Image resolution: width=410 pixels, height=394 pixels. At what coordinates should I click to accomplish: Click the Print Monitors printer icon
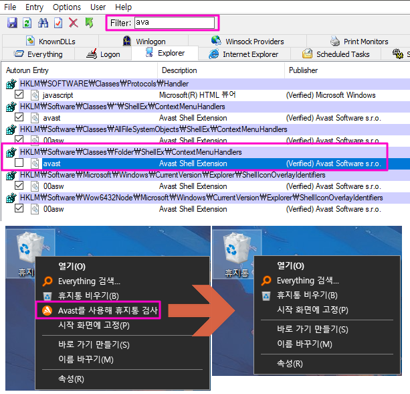[x=334, y=41]
